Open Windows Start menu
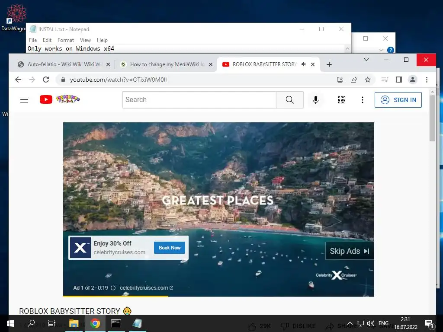Viewport: 443px width, 332px height. (10, 323)
